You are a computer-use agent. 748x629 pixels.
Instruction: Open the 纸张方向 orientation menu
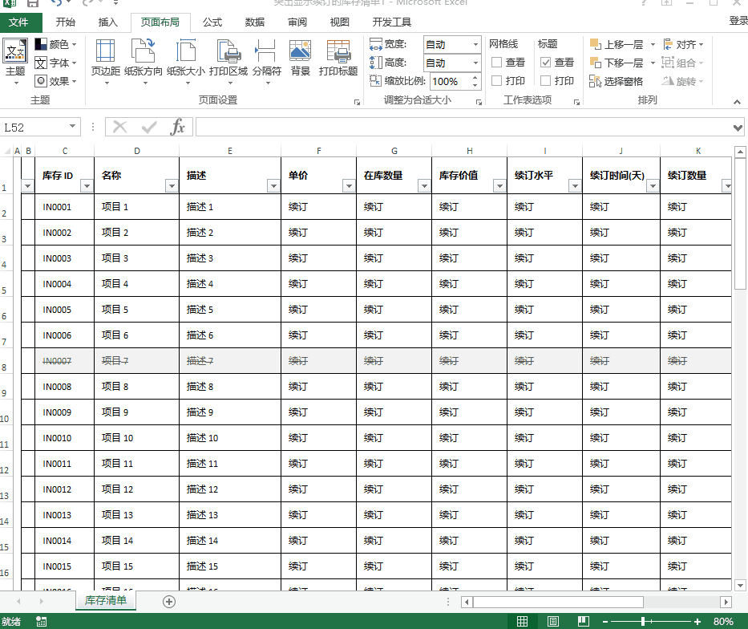pyautogui.click(x=144, y=62)
